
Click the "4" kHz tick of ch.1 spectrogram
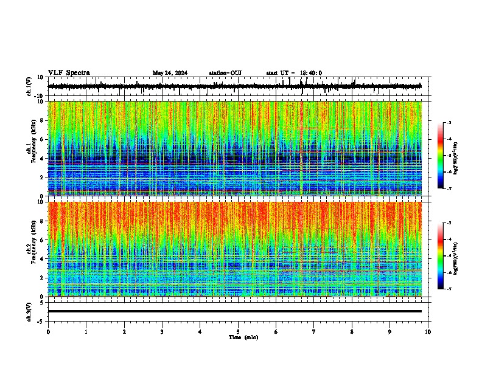42,159
